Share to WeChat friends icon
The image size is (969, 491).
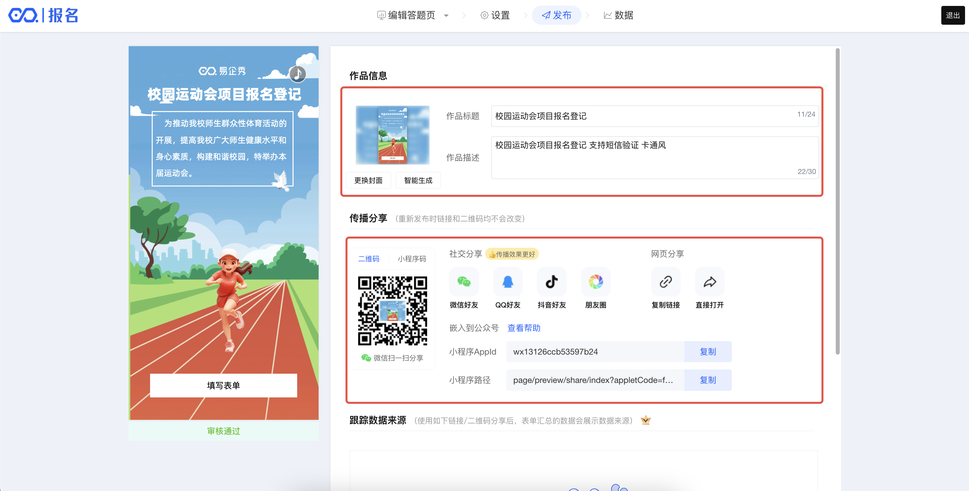[x=464, y=282]
